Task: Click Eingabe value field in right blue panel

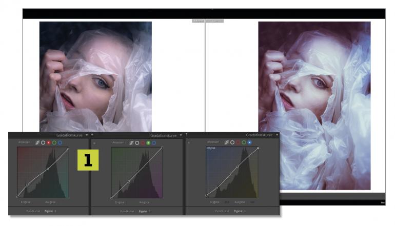Action: tap(227, 202)
